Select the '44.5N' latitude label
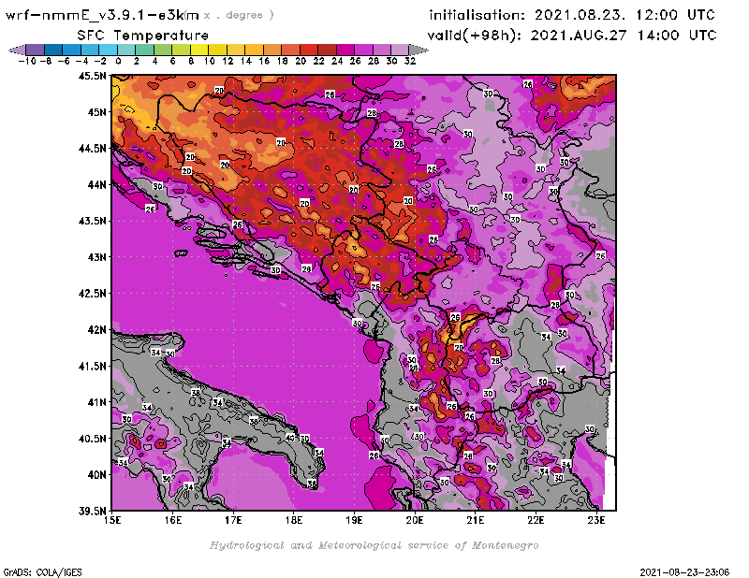749x578 pixels. [92, 149]
